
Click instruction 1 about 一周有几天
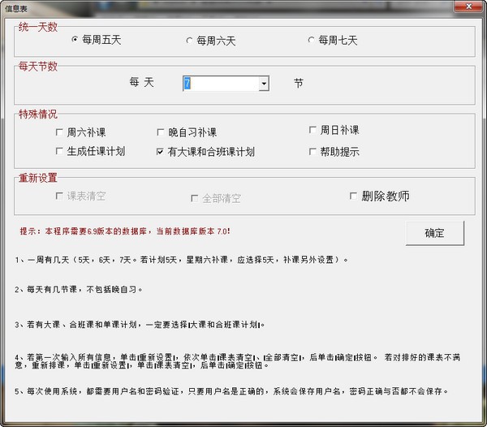tap(181, 260)
